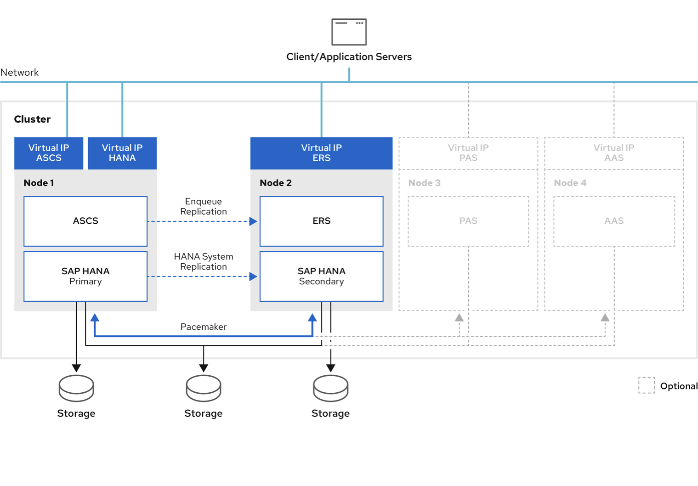Click the Client/Application Servers browser icon
This screenshot has width=698, height=486.
348,31
